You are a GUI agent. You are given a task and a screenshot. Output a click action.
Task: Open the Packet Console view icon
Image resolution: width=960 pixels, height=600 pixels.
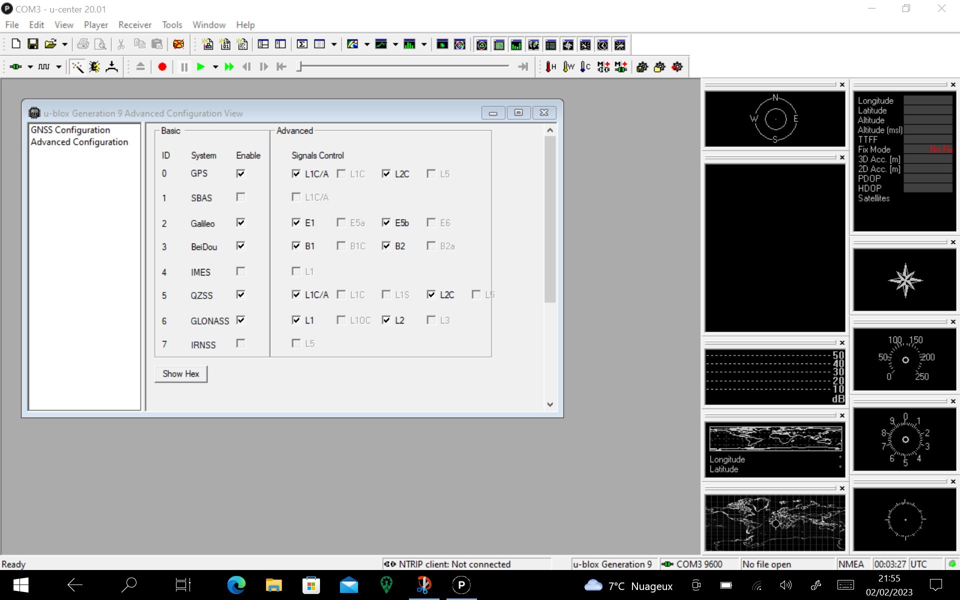pyautogui.click(x=207, y=44)
